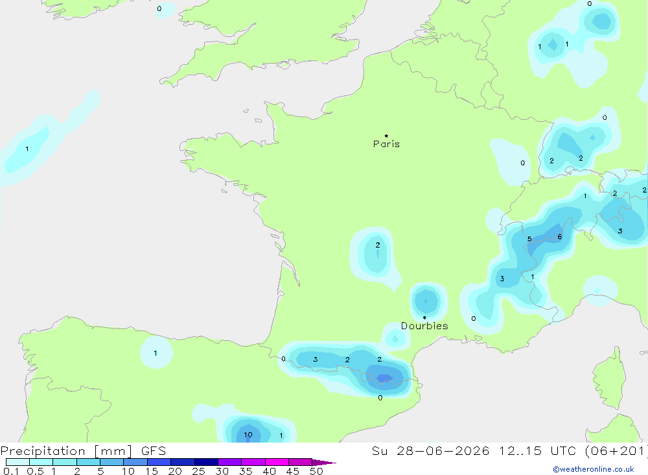Click the legend value label '25'
This screenshot has width=648, height=475.
pos(198,471)
